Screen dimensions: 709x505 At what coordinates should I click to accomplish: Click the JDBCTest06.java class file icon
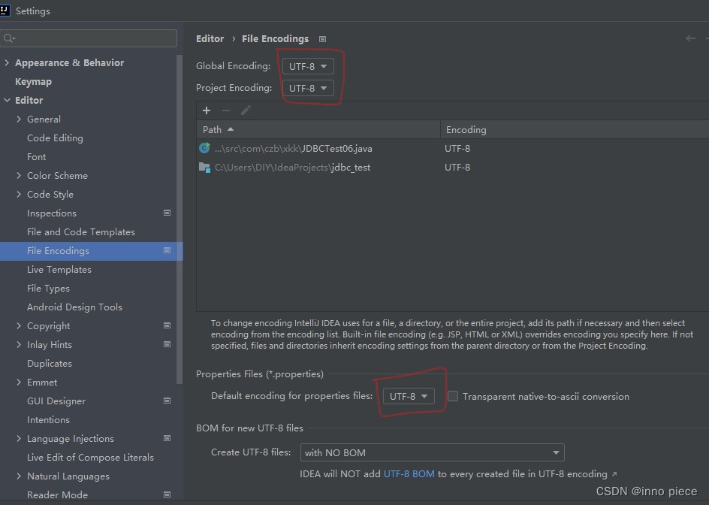point(204,148)
